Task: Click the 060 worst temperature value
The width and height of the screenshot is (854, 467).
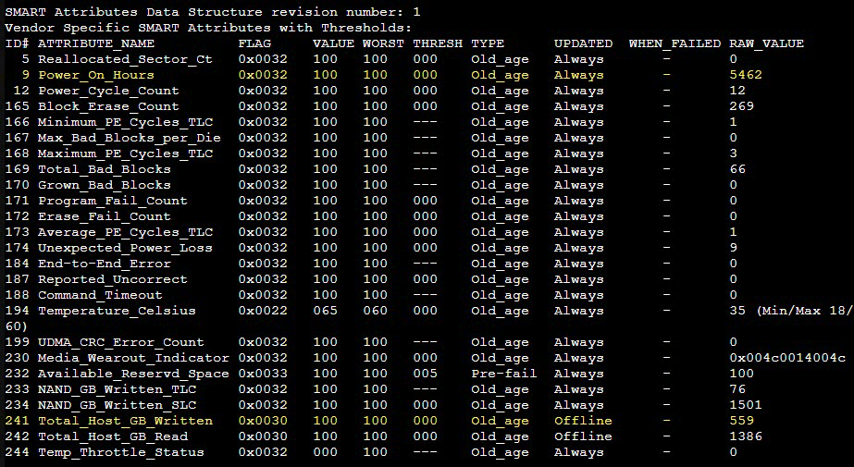Action: click(x=376, y=312)
